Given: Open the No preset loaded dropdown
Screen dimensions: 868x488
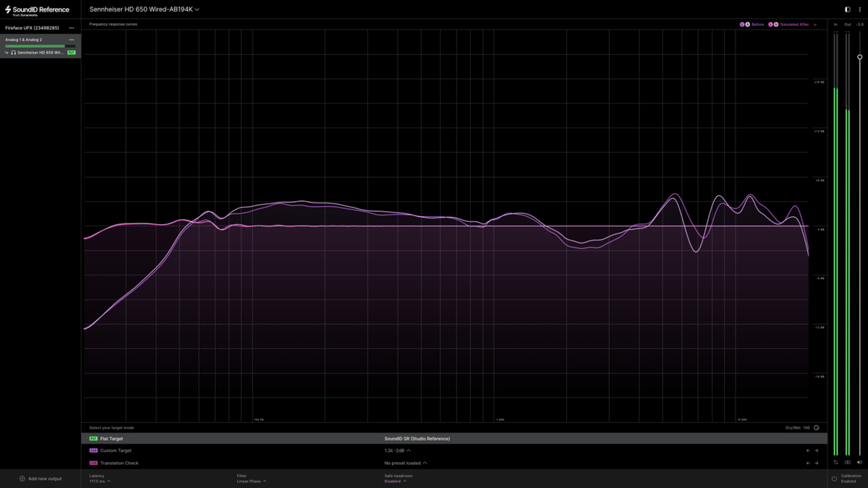Looking at the screenshot, I should tap(406, 463).
